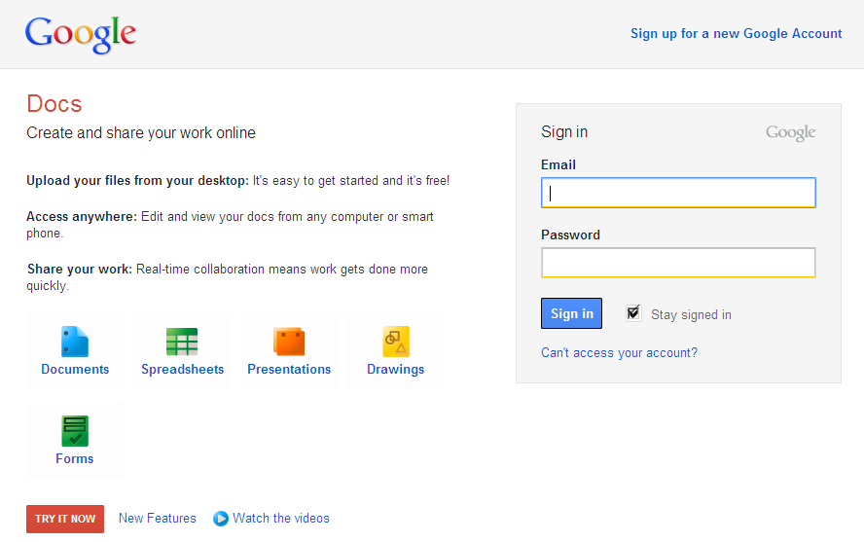Click the yellow Drawings shapes icon

[396, 342]
